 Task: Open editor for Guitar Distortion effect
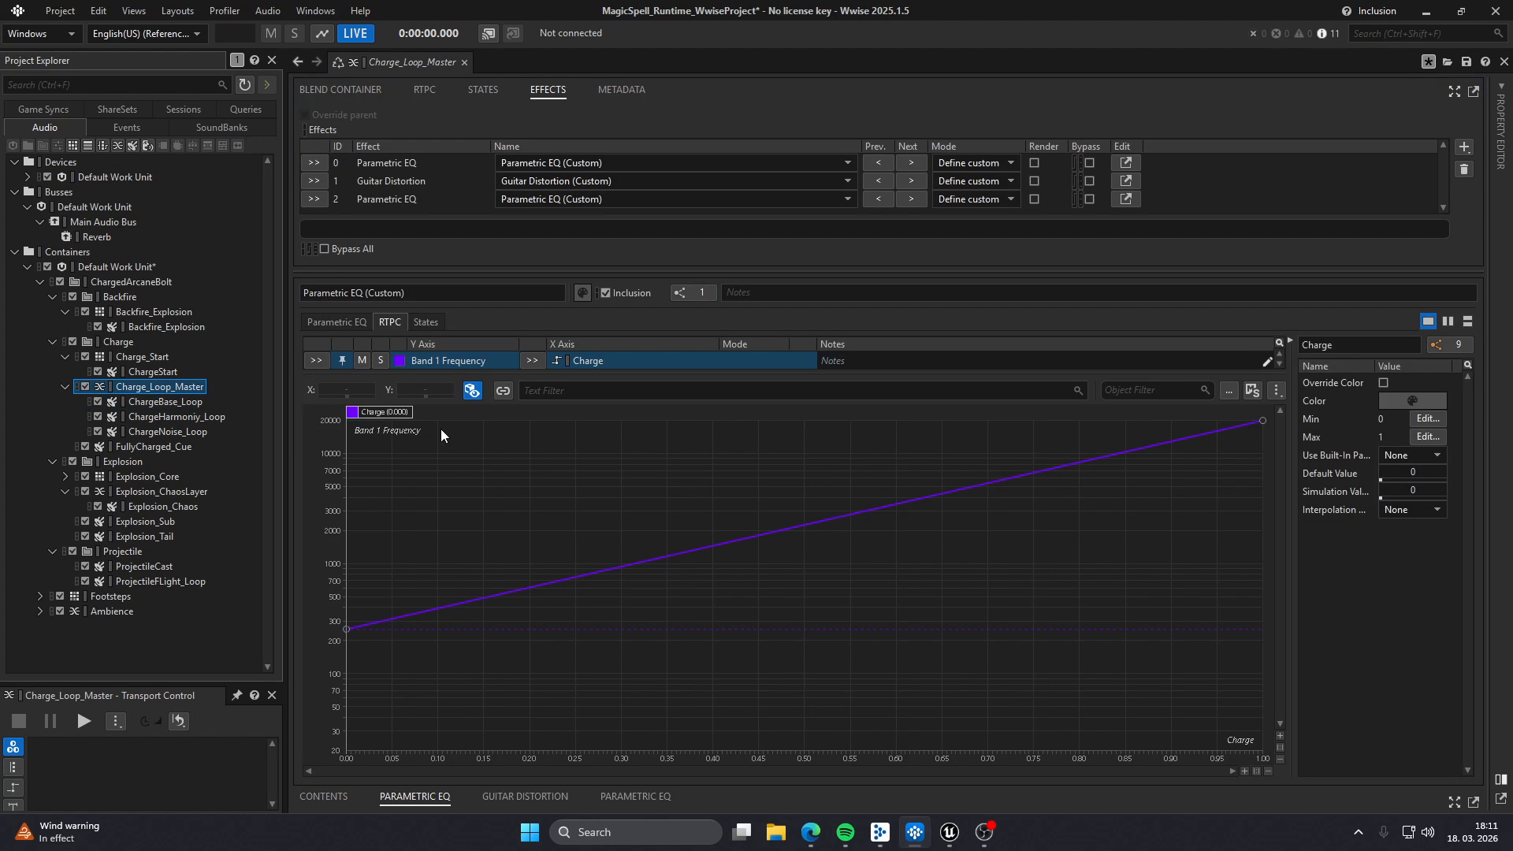coord(1125,181)
